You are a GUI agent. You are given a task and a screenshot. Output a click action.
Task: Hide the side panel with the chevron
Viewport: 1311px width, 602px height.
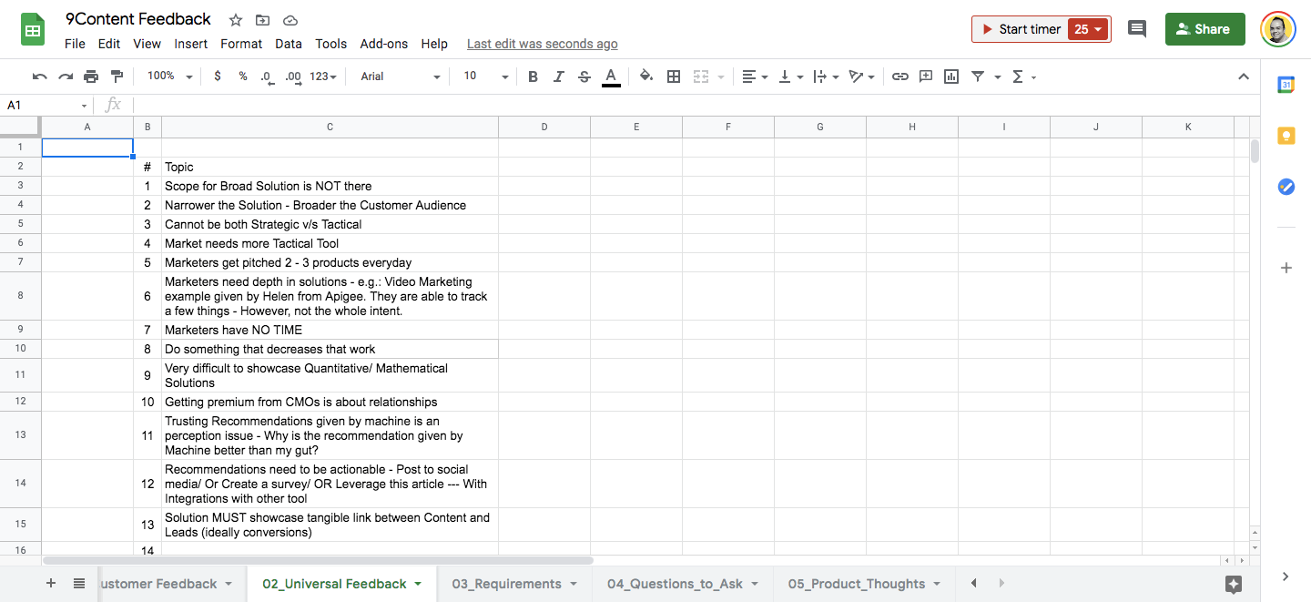click(1286, 576)
